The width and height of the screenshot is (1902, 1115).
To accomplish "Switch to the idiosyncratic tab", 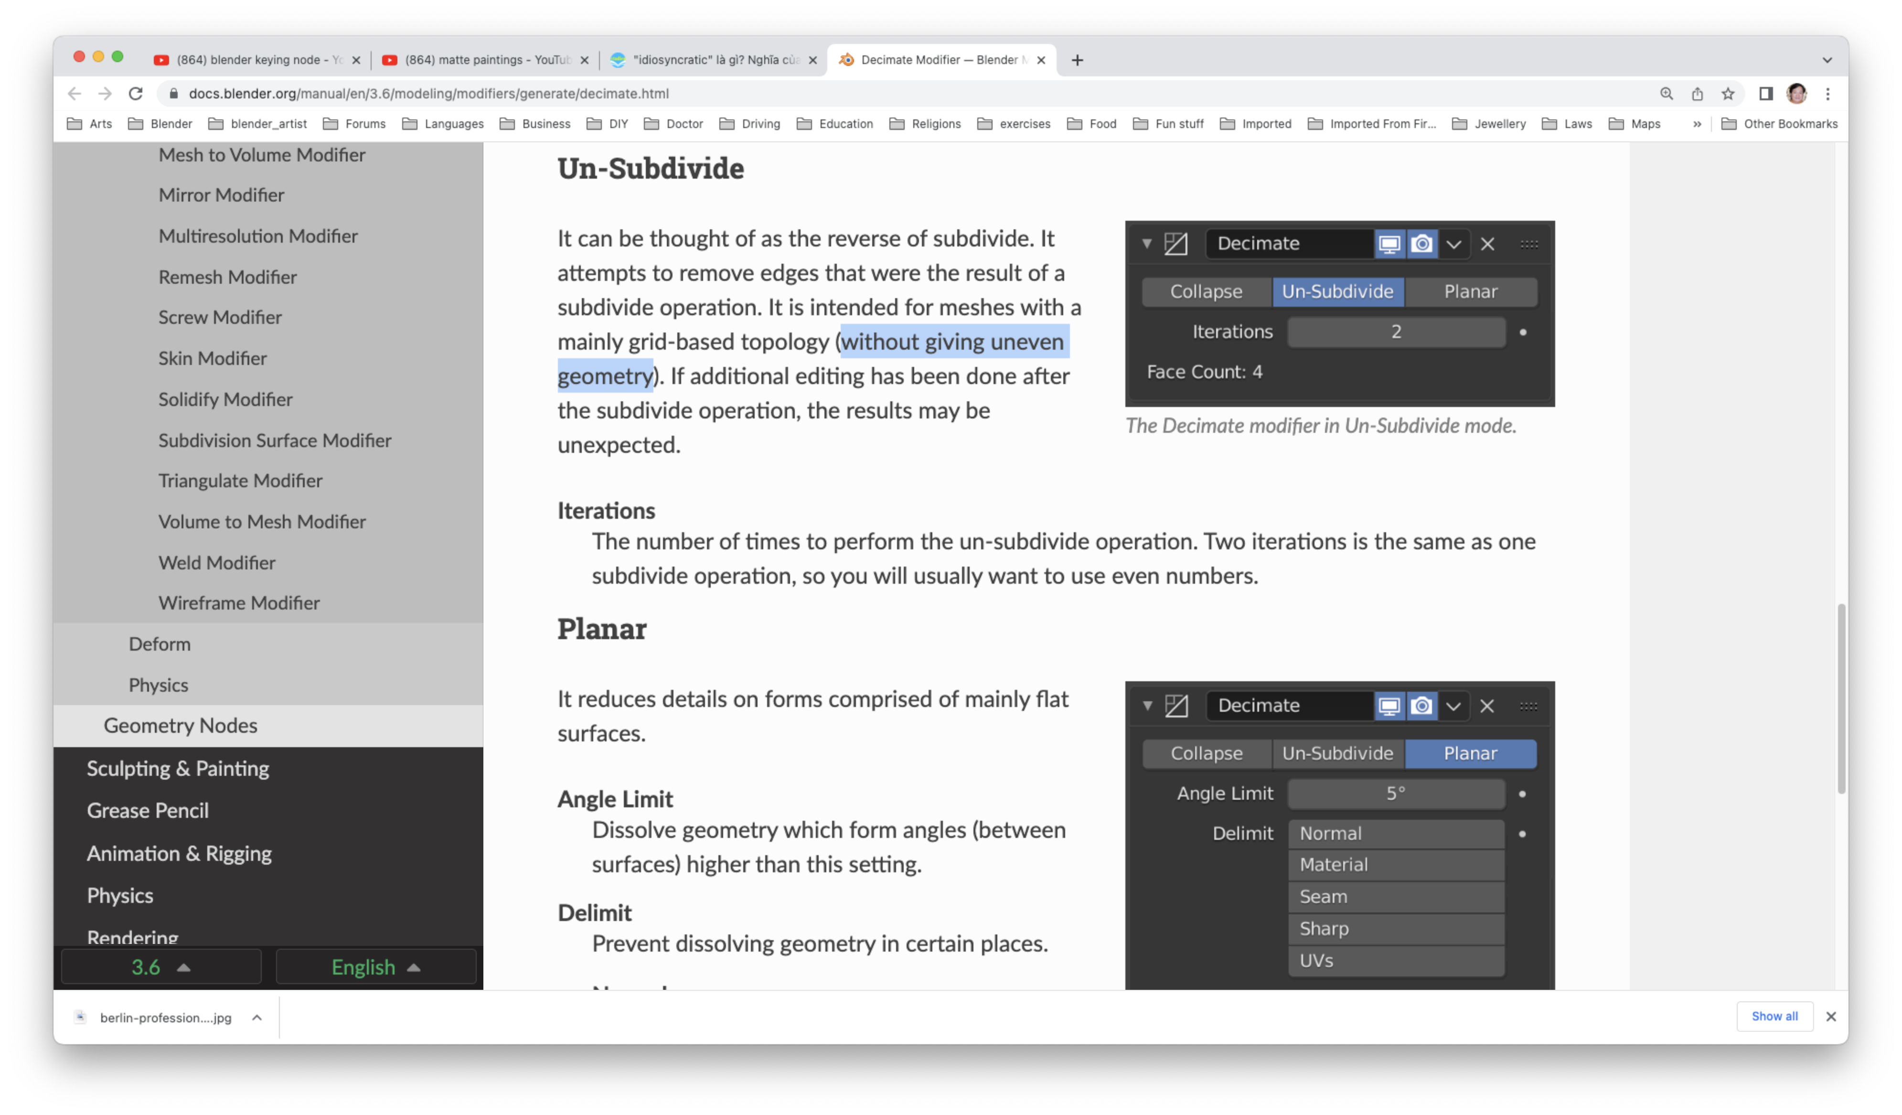I will point(713,60).
